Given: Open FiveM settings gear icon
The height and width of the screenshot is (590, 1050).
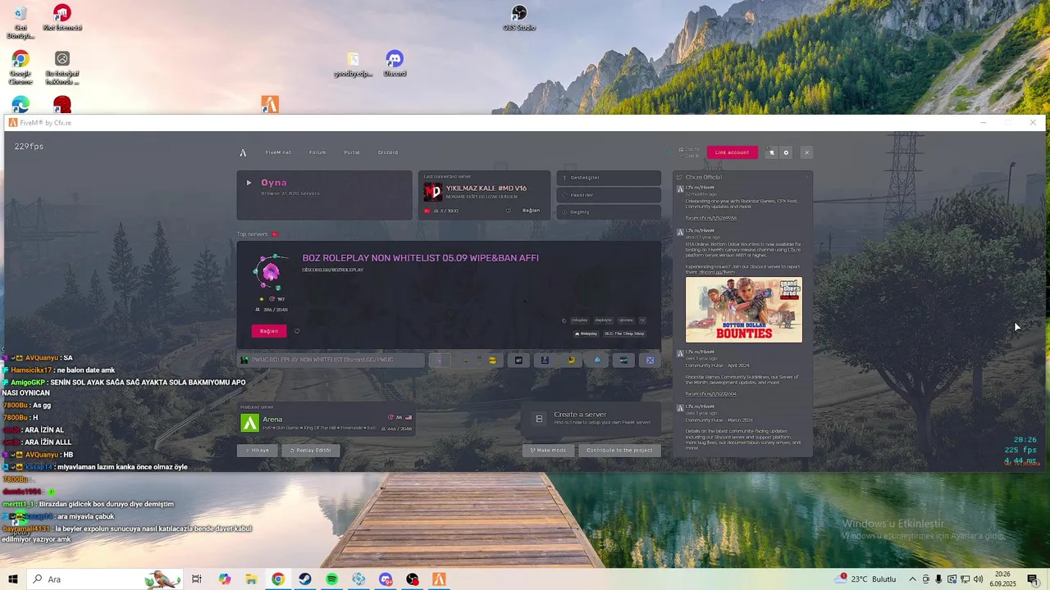Looking at the screenshot, I should [786, 152].
